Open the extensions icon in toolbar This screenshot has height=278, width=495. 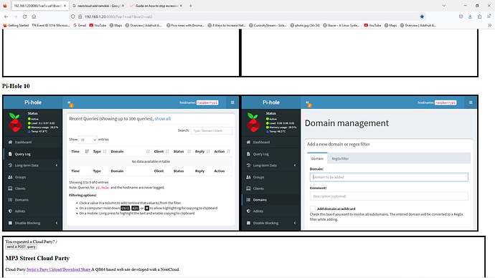479,16
